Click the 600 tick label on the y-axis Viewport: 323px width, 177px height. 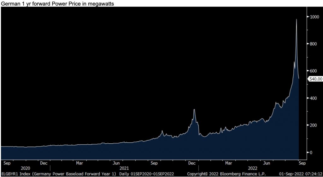[313, 71]
